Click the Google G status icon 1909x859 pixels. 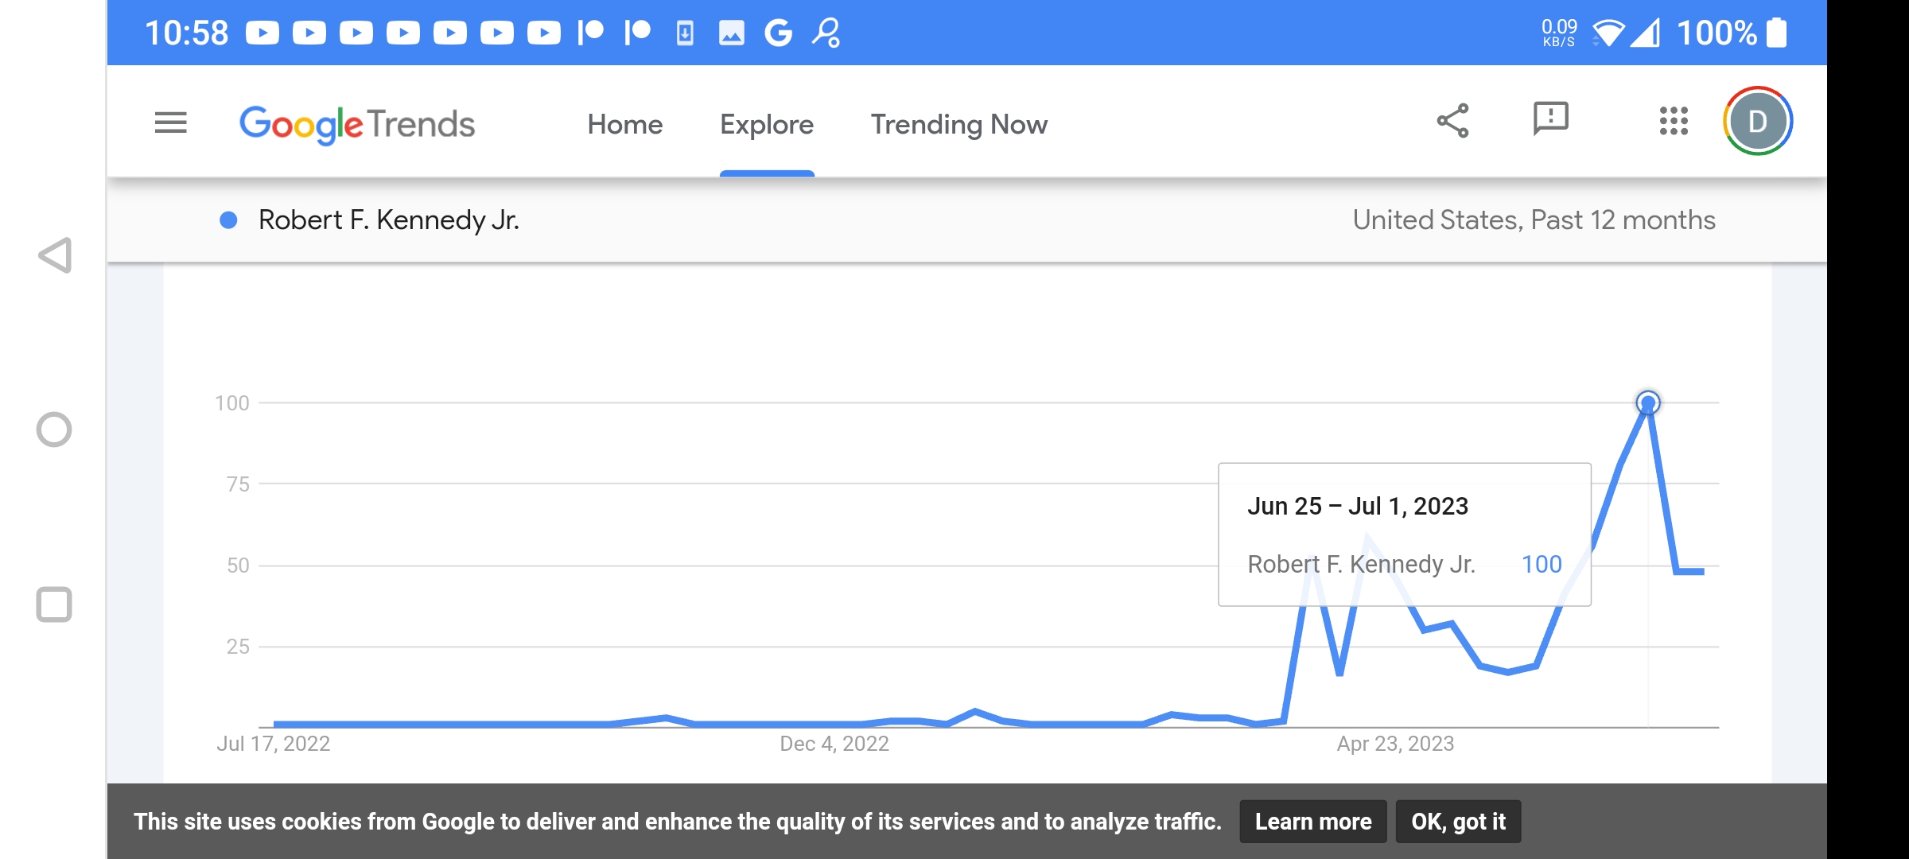point(778,33)
